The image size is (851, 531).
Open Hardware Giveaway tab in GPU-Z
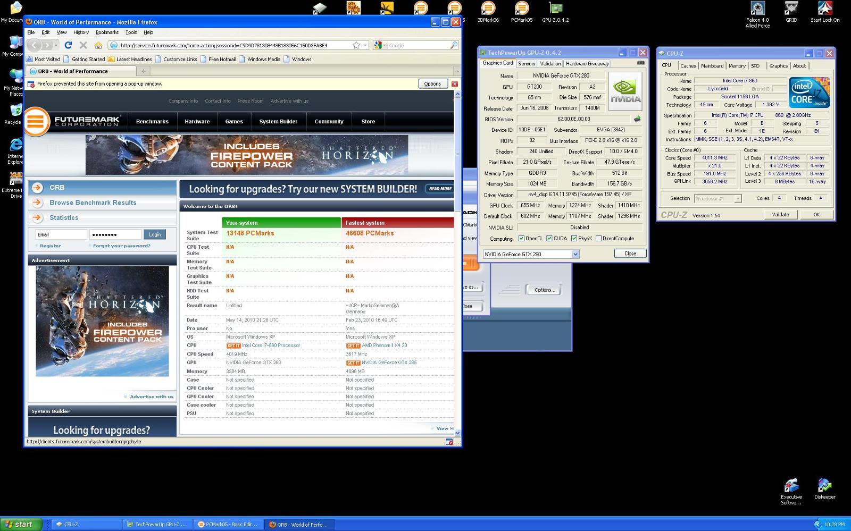coord(587,63)
